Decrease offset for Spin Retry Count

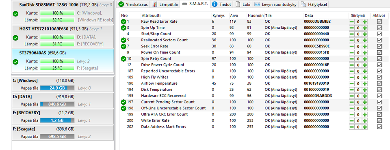point(352,59)
